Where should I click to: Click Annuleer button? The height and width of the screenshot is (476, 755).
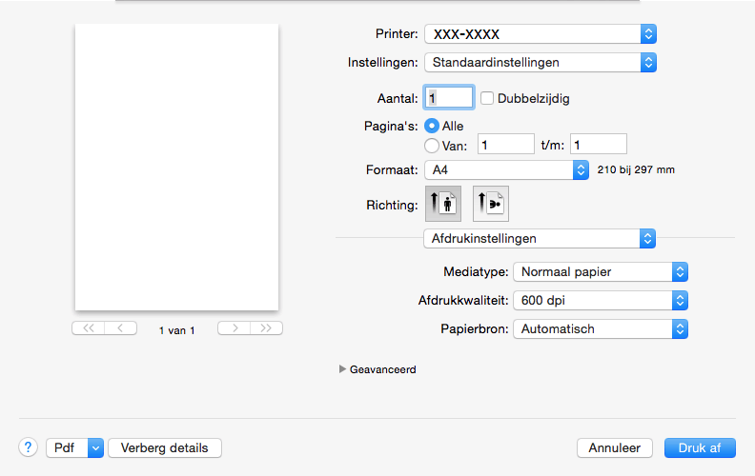(x=615, y=447)
